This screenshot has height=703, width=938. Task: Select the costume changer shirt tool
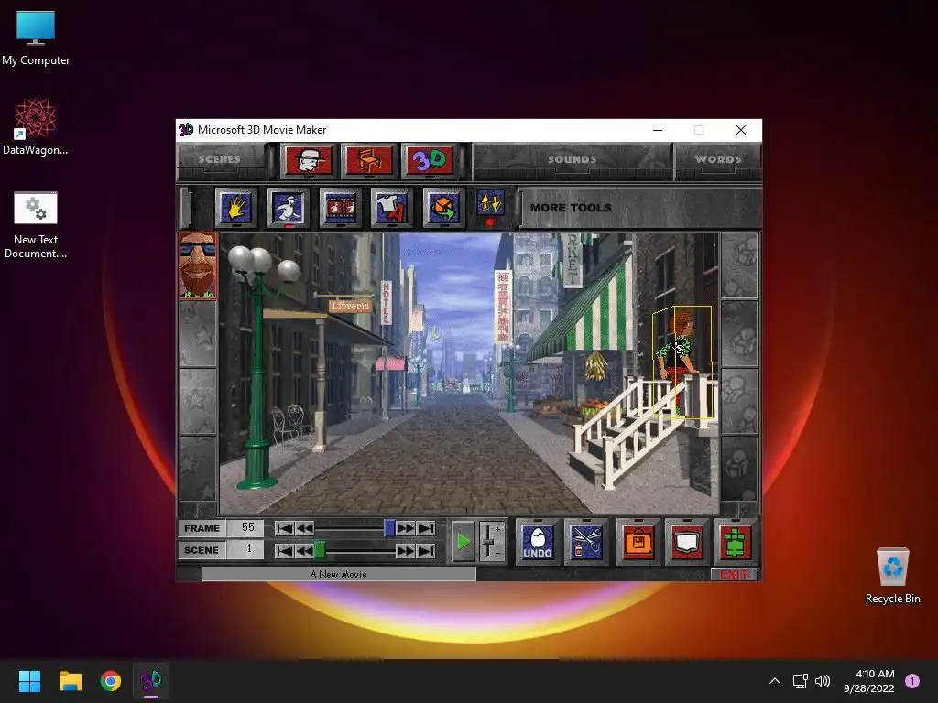[392, 208]
